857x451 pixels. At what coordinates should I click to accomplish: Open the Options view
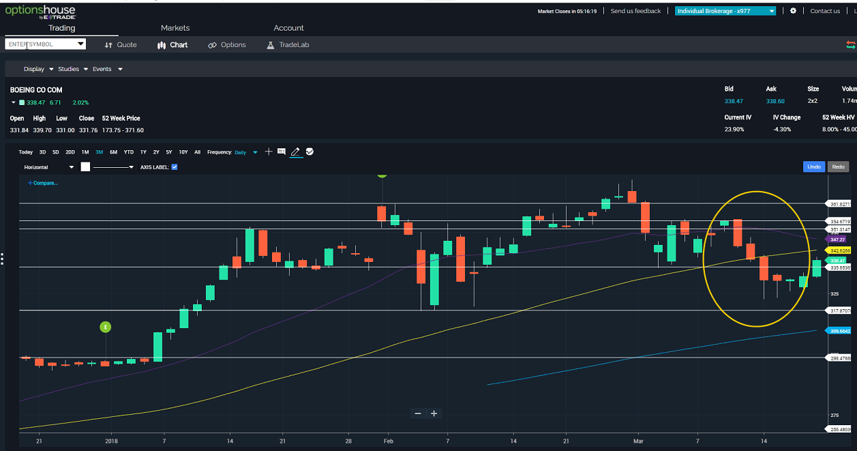(x=227, y=45)
